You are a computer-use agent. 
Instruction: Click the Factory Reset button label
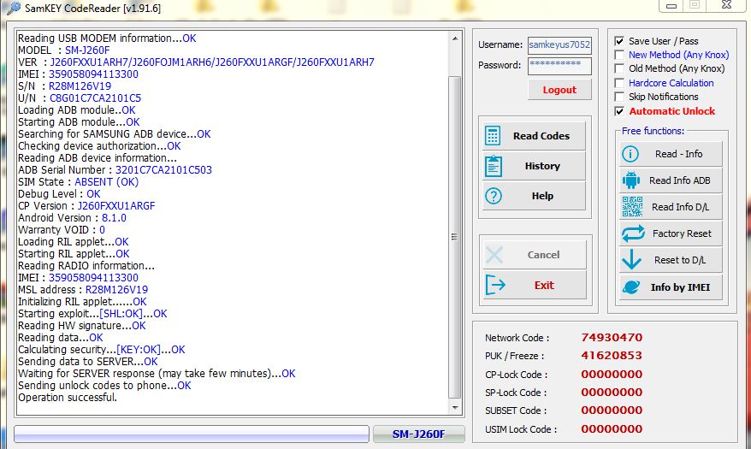click(x=682, y=233)
